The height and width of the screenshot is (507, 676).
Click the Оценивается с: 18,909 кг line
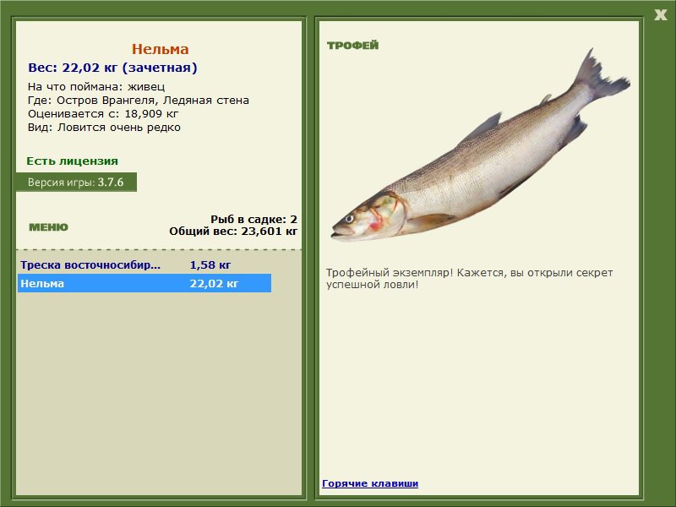point(103,114)
